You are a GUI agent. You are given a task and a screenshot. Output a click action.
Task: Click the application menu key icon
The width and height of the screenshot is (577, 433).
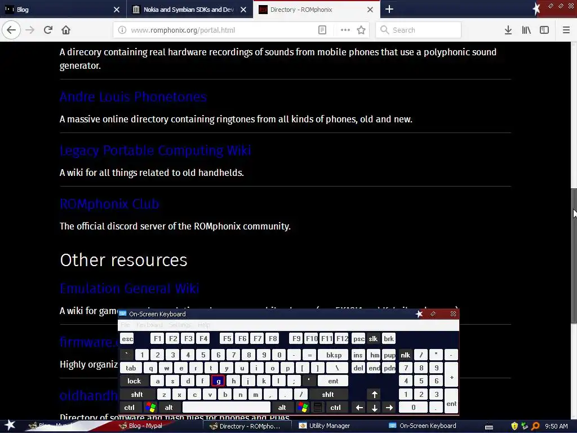(318, 408)
